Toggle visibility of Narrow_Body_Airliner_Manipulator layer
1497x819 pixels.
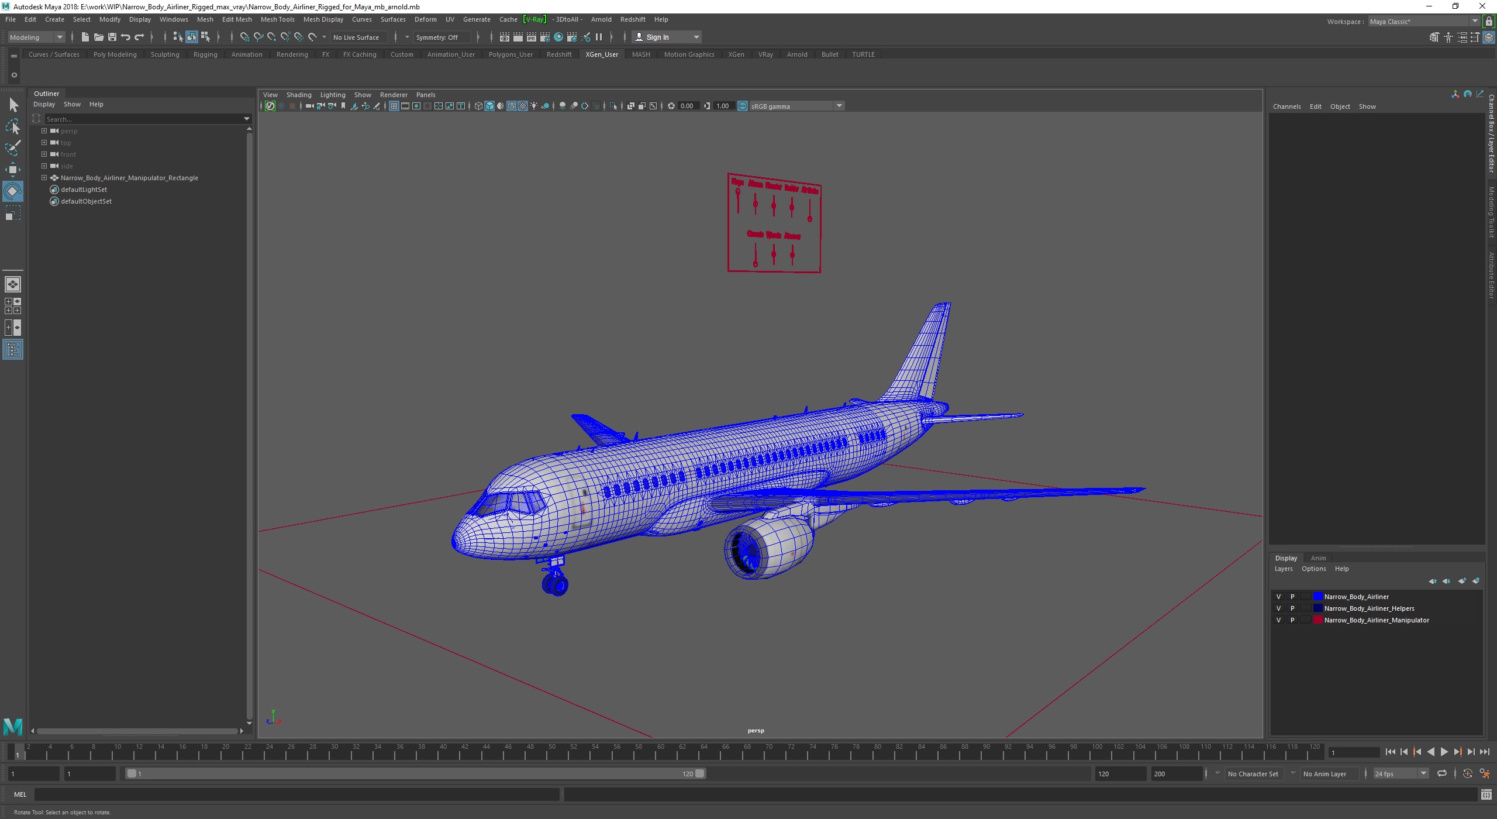click(1278, 620)
